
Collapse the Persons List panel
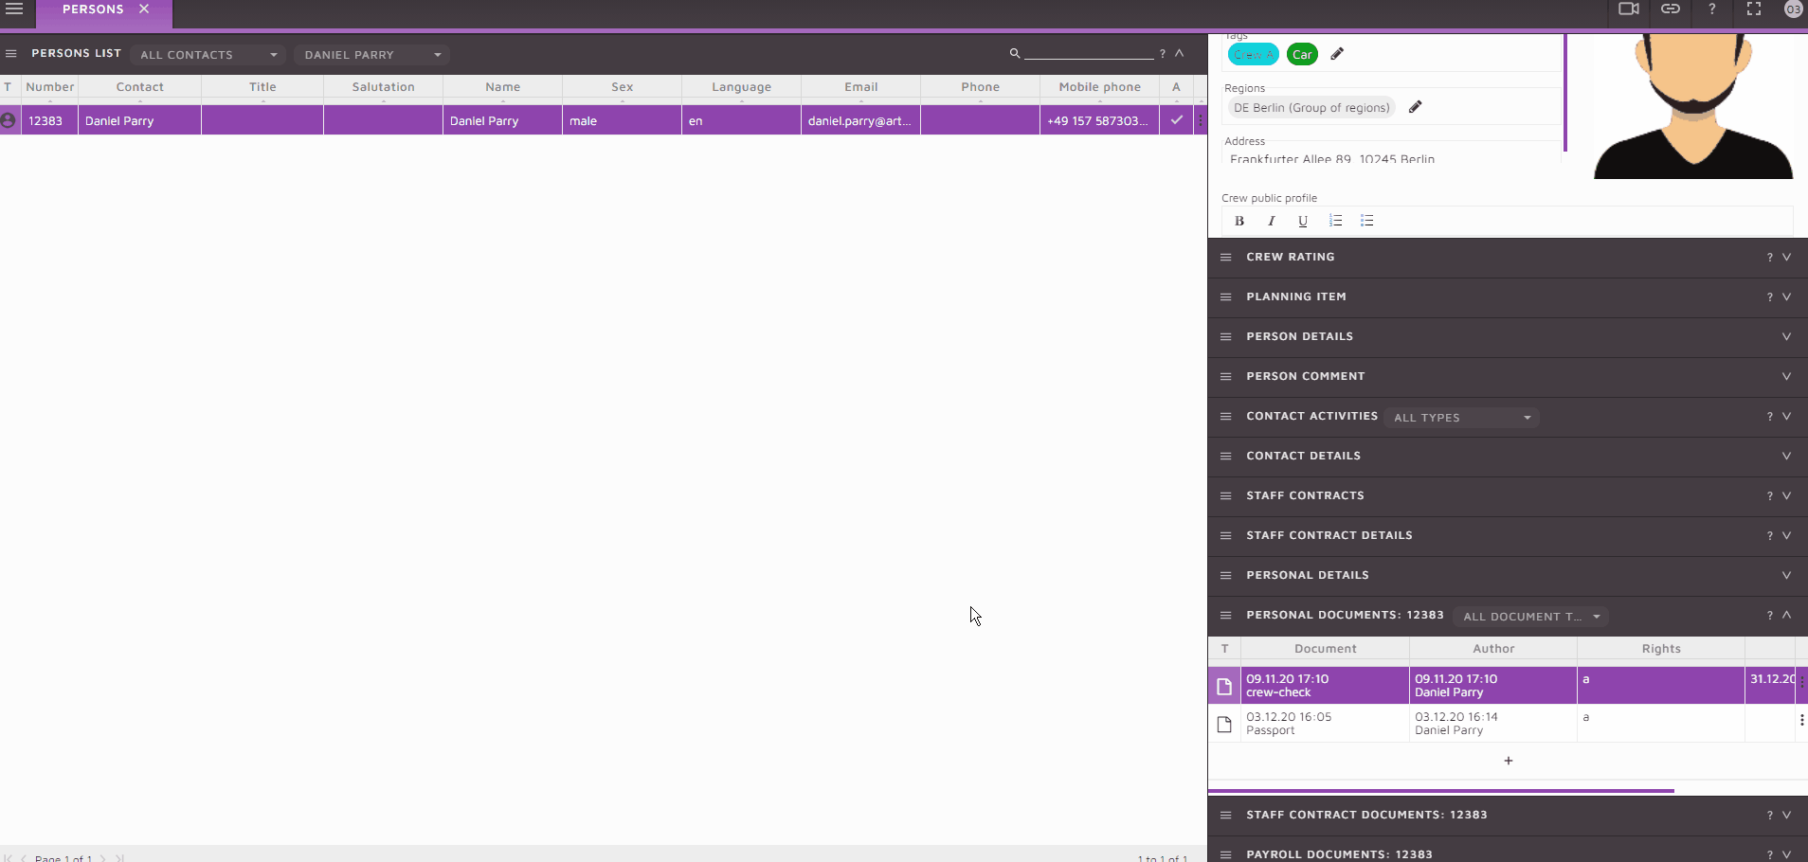point(1180,54)
